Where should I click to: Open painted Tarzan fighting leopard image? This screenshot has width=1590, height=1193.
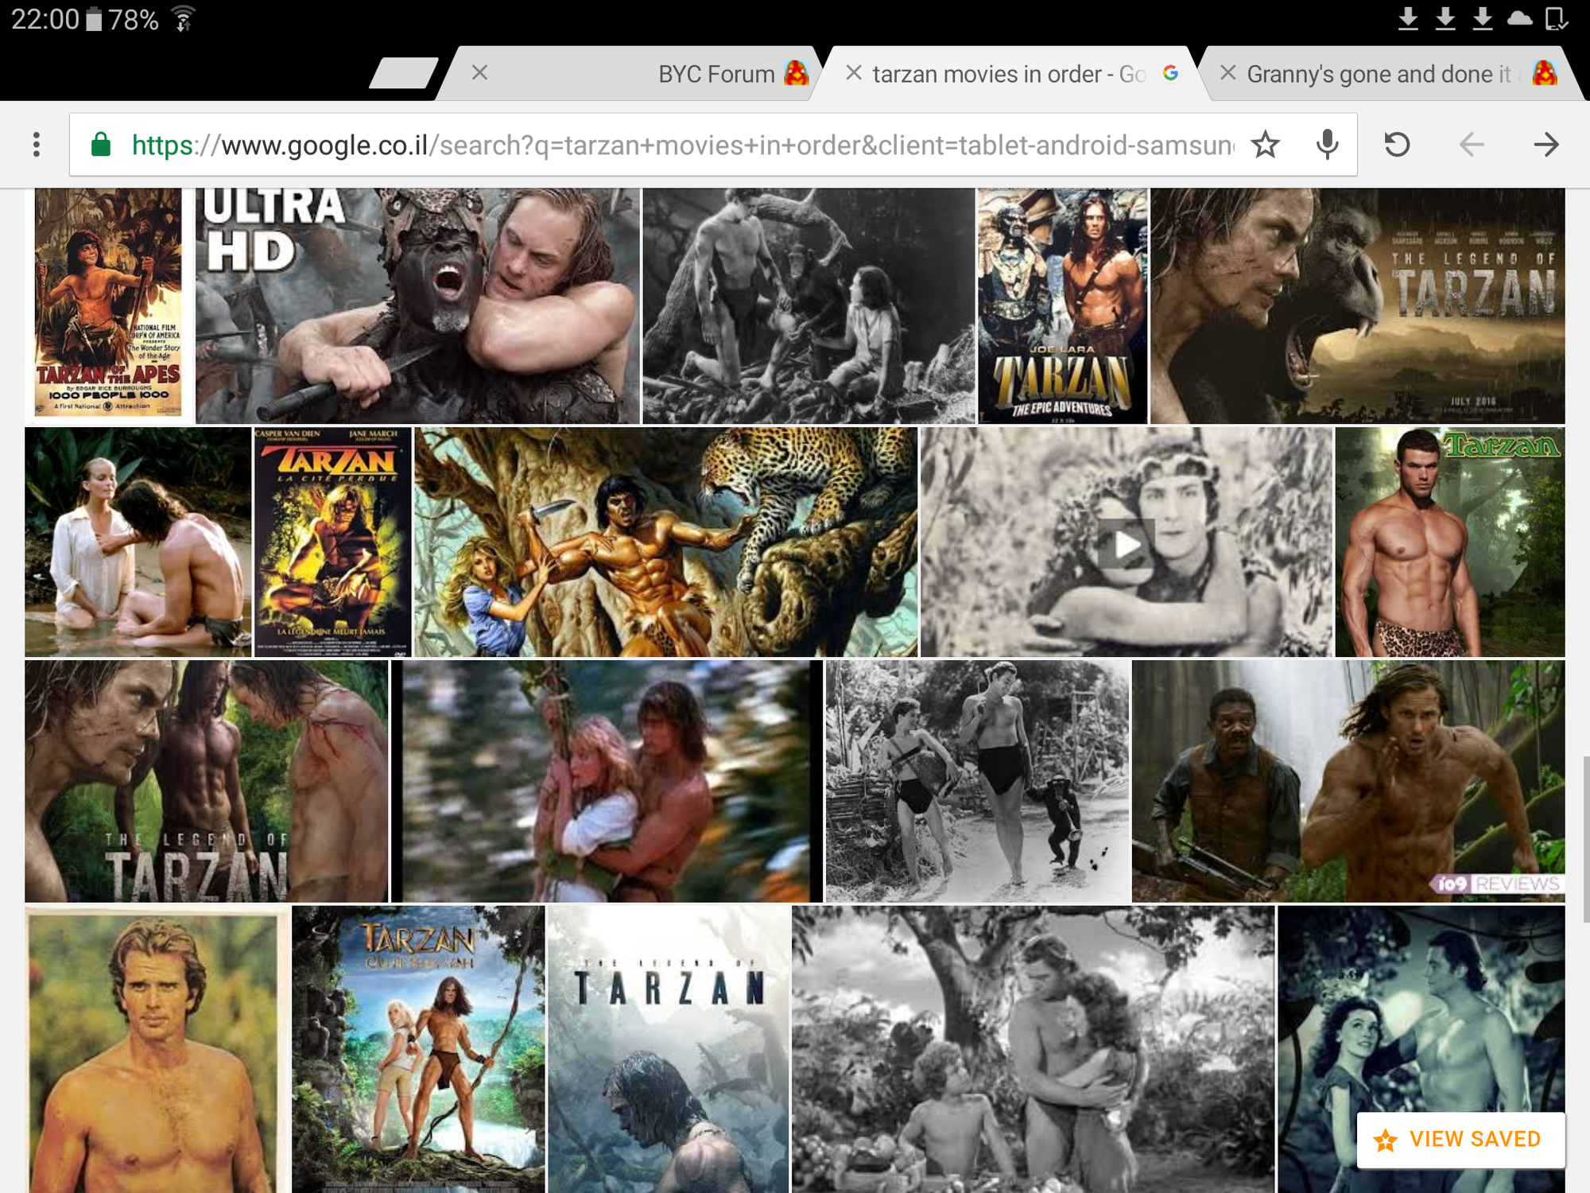[x=666, y=542]
